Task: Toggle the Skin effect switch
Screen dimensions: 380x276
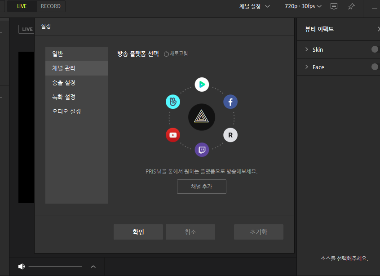Action: 375,49
